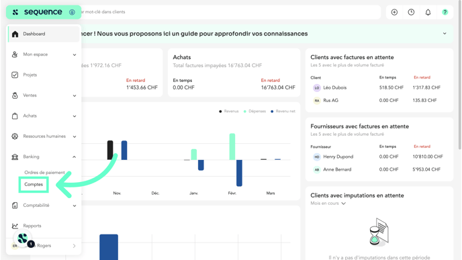This screenshot has height=260, width=462.
Task: Open user profile arrow next to Rogers
Action: coord(75,246)
